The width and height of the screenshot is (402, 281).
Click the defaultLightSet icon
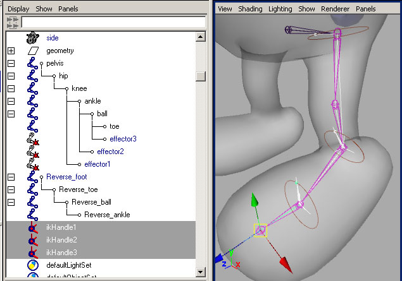point(33,265)
